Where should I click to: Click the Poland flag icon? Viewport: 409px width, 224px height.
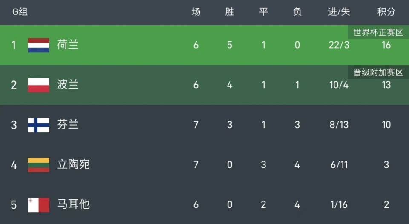(x=39, y=85)
